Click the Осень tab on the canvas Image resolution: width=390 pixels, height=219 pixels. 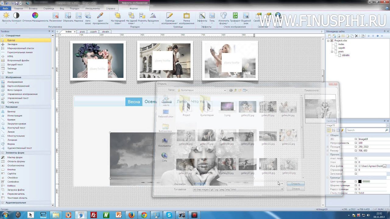click(x=151, y=102)
